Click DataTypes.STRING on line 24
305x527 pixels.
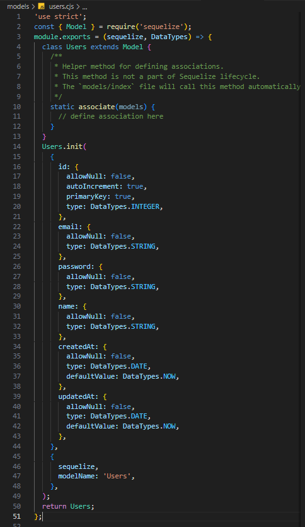click(123, 246)
